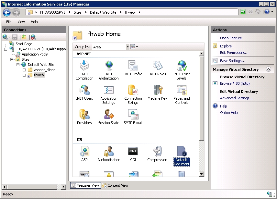Switch to Content View tab
Screen dimensions: 277x199
[115, 185]
